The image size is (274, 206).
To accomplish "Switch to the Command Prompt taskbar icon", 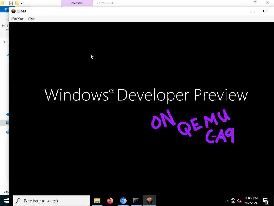I will coord(136,201).
